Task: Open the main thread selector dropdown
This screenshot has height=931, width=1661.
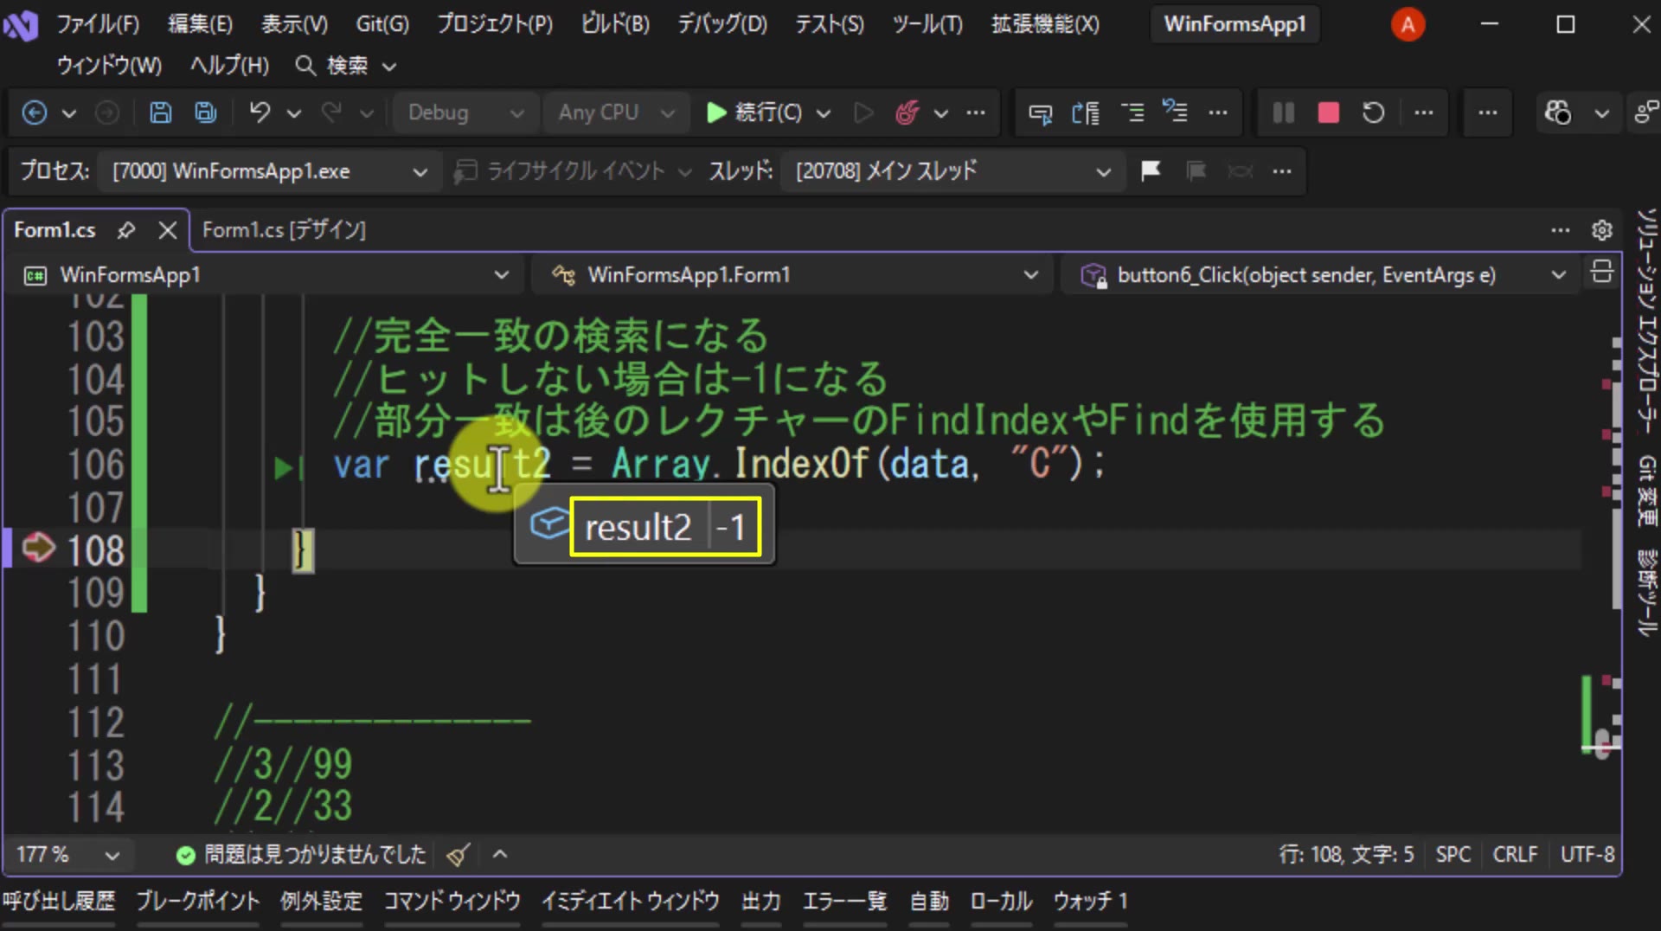Action: (x=952, y=171)
